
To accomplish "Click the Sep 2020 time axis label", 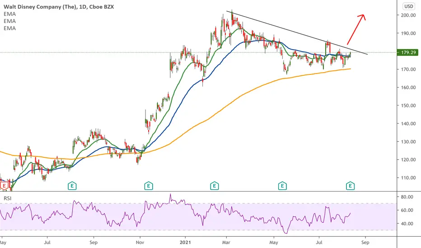I will tap(93, 243).
